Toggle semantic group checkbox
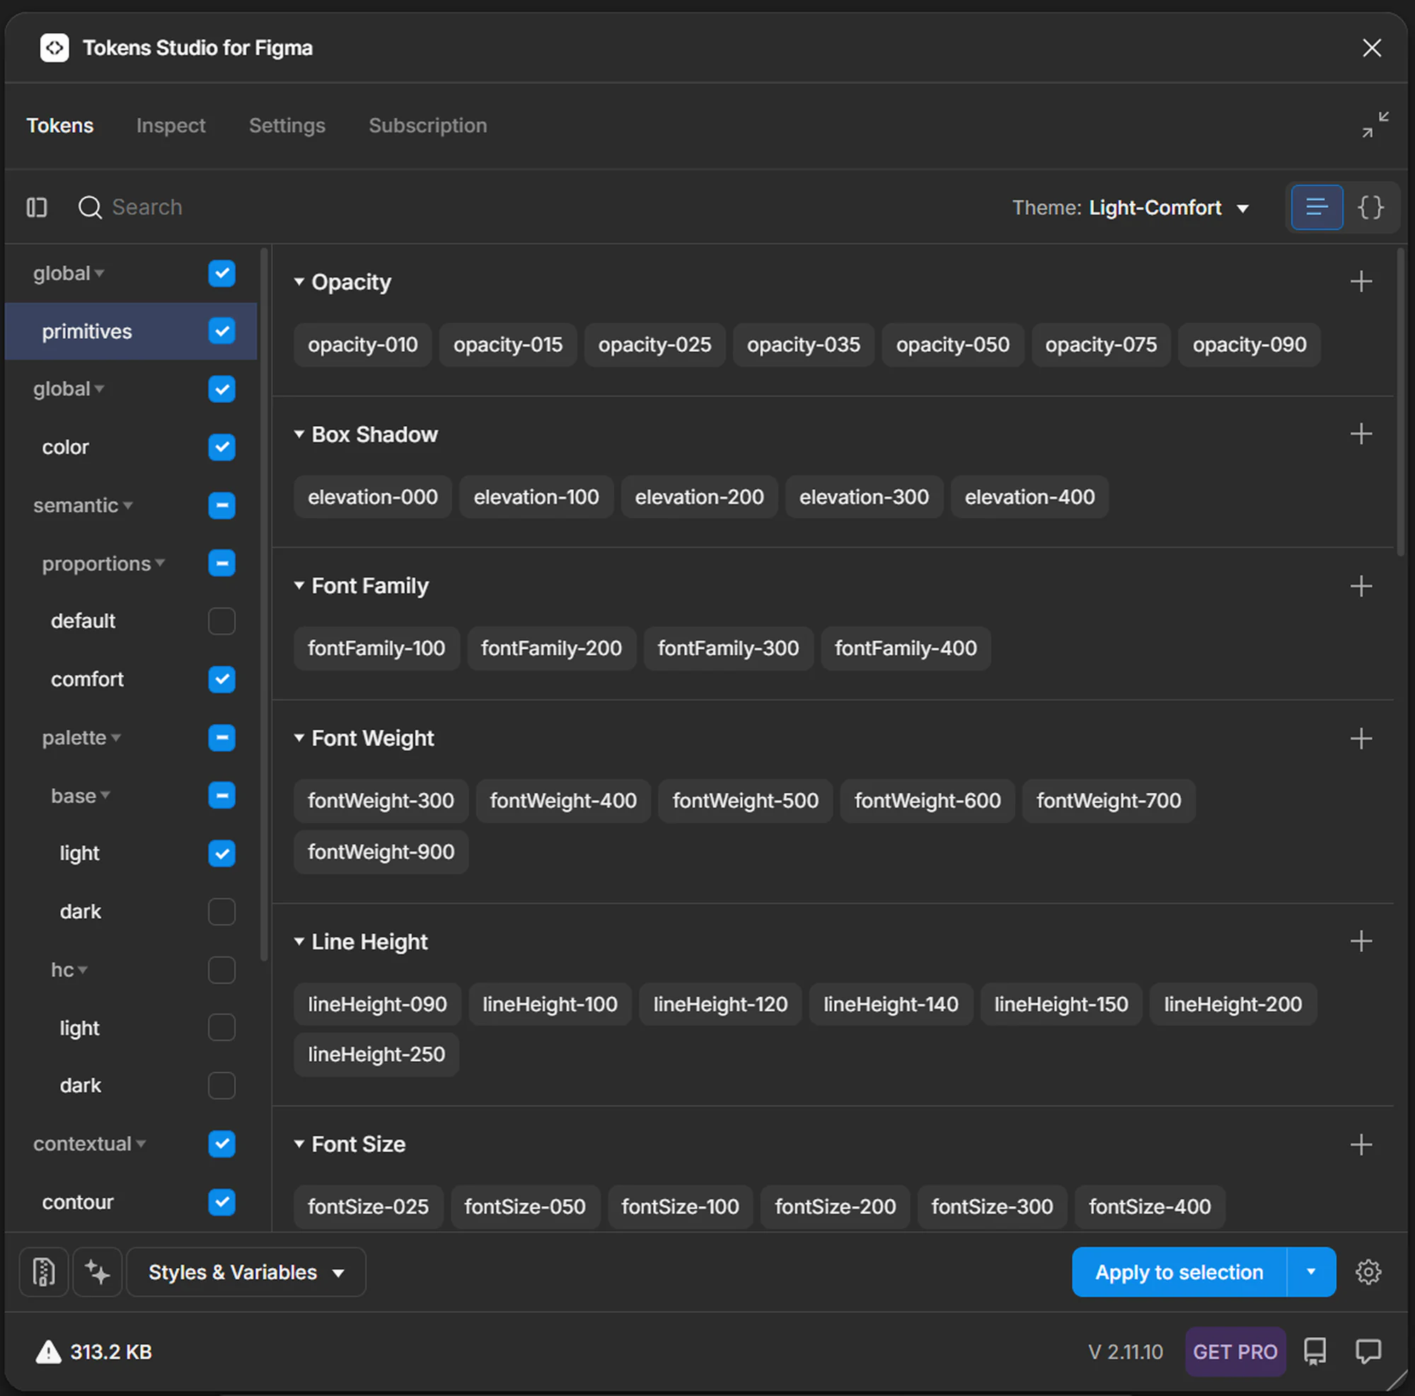This screenshot has height=1396, width=1415. (221, 505)
